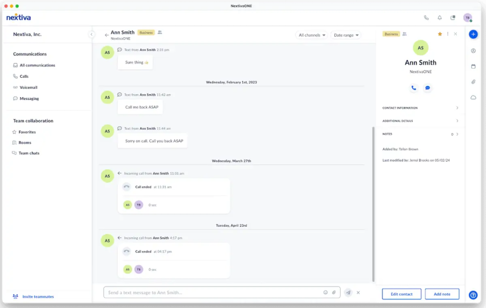486x308 pixels.
Task: Click the large AS avatar in contact panel
Action: tap(420, 48)
